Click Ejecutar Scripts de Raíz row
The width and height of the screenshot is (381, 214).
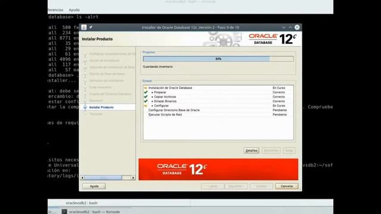[218, 115]
